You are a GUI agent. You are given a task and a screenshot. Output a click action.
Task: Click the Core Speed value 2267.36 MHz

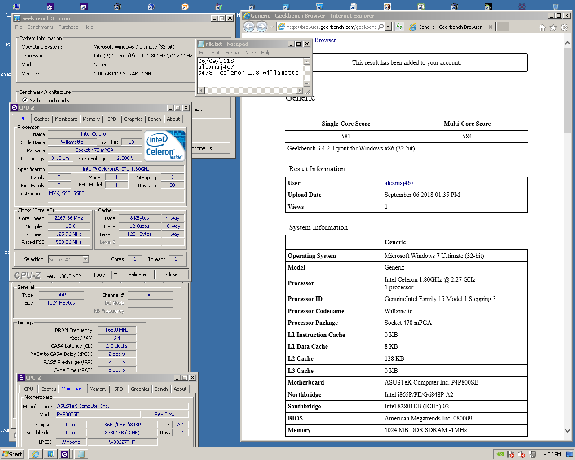coord(69,218)
